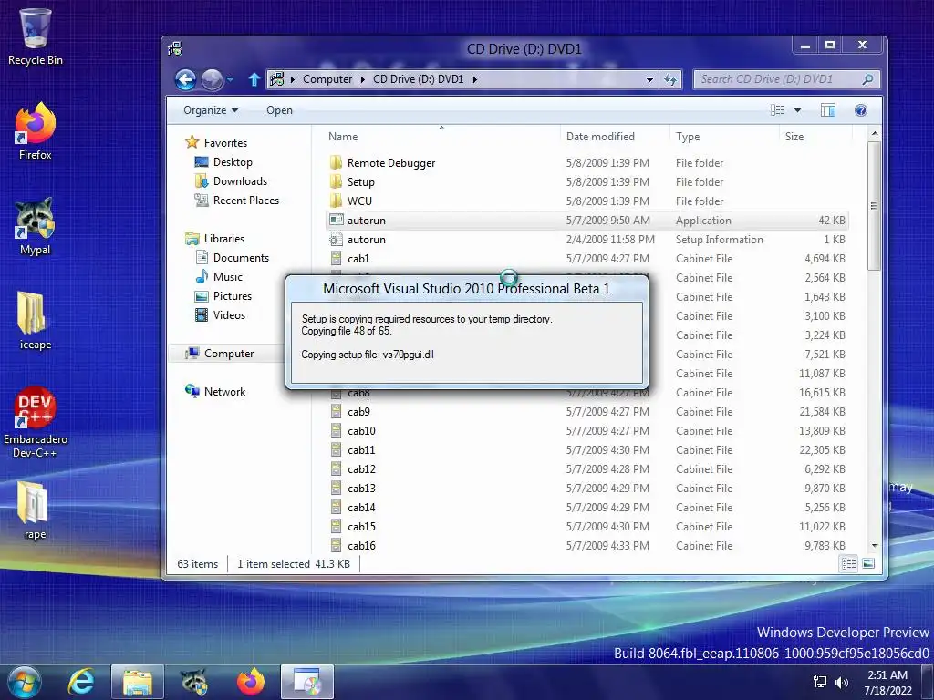This screenshot has height=700, width=934.
Task: Sort by the Type column header
Action: (723, 137)
